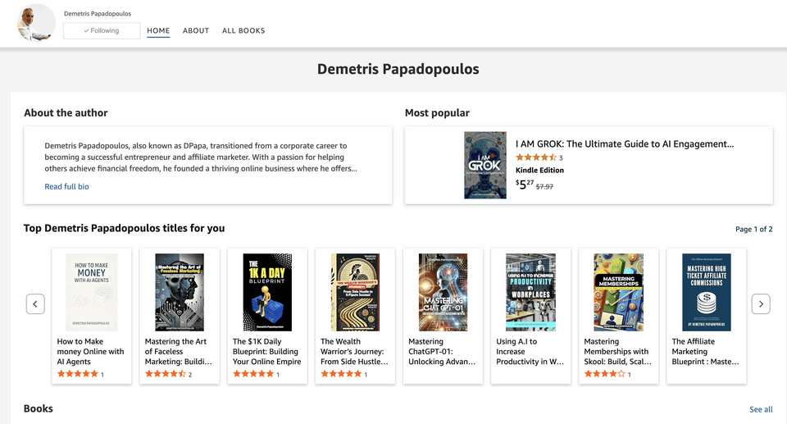The height and width of the screenshot is (424, 787).
Task: Open the I AM GROK title link
Action: (625, 144)
